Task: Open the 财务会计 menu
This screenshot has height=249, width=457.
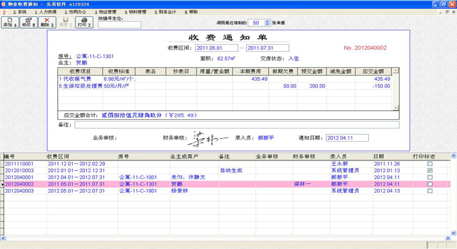Action: (165, 12)
